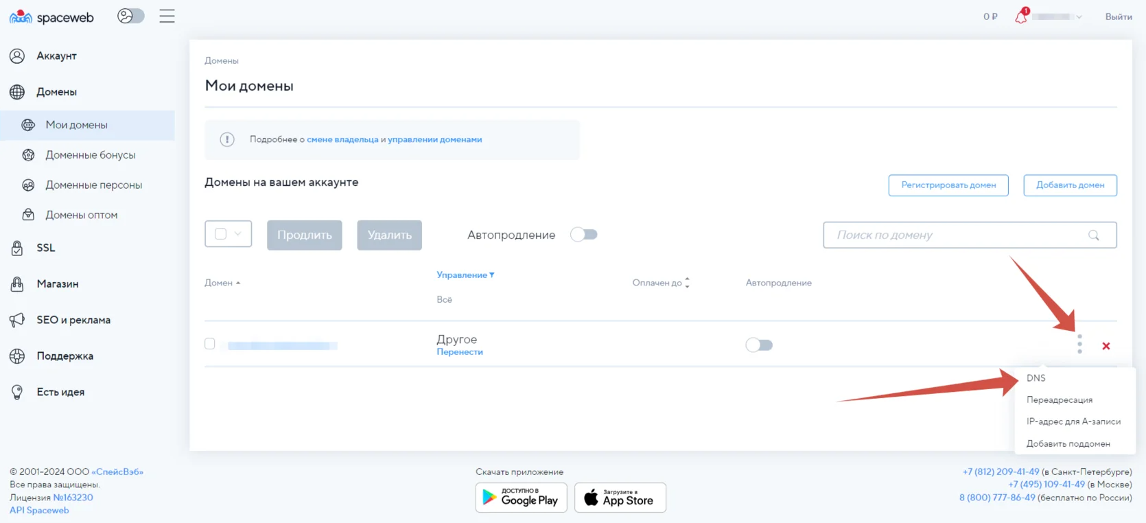1146x523 pixels.
Task: Expand the select-all checkbox dropdown
Action: [x=237, y=234]
